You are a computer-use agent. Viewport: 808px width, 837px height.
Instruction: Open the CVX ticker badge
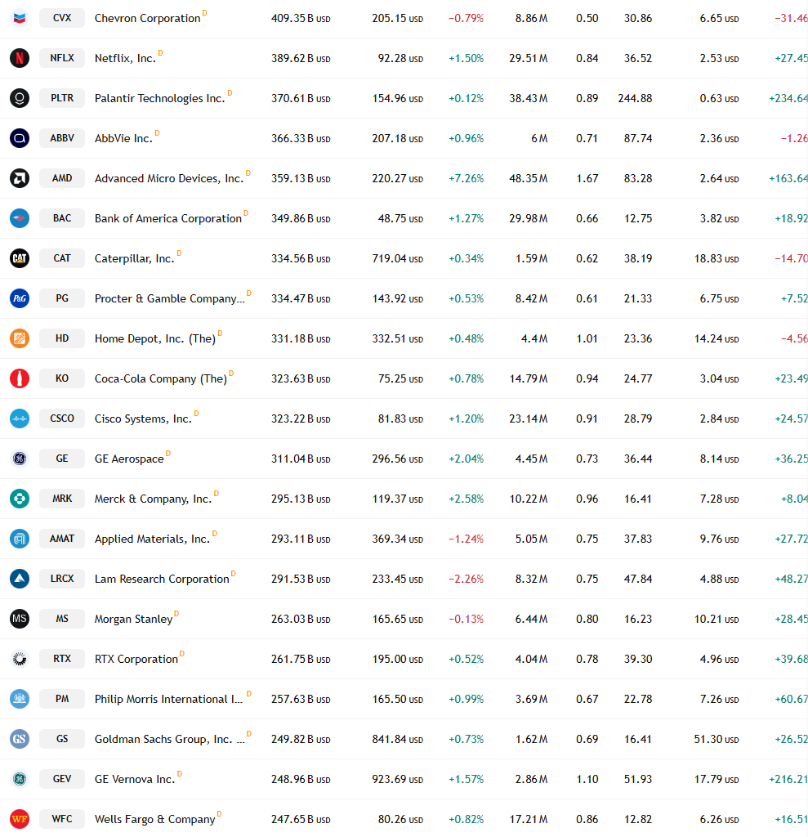pyautogui.click(x=62, y=18)
